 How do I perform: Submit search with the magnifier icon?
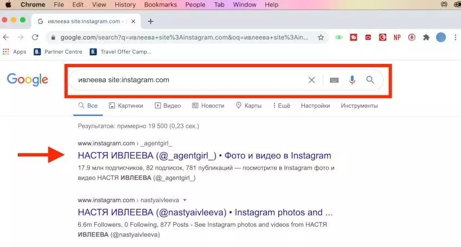pos(370,80)
